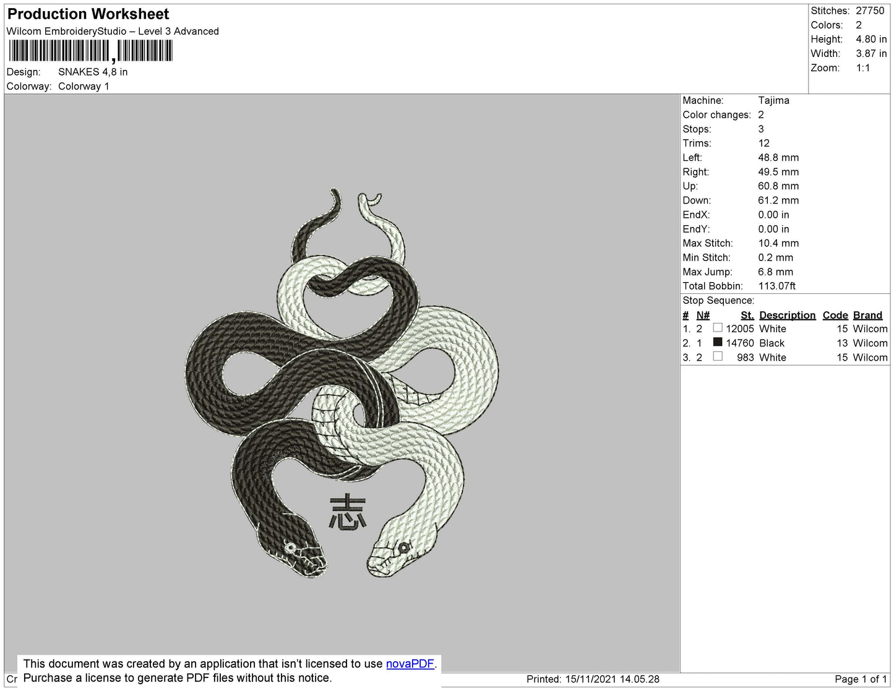Click the white swatch in stop 3 row
Screen dimensions: 894x691
click(717, 356)
